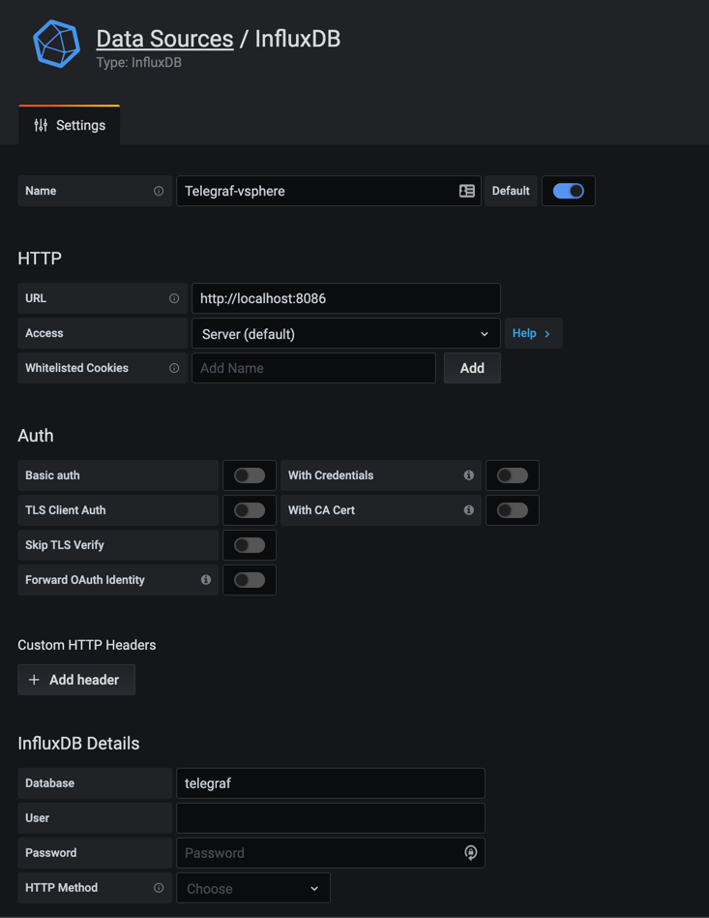Click the Whitelisted Cookies info icon

coord(174,368)
